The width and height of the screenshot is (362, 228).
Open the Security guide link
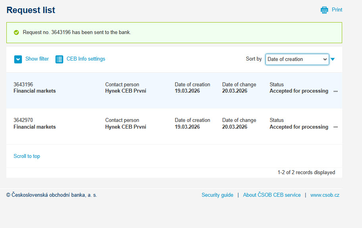[217, 195]
